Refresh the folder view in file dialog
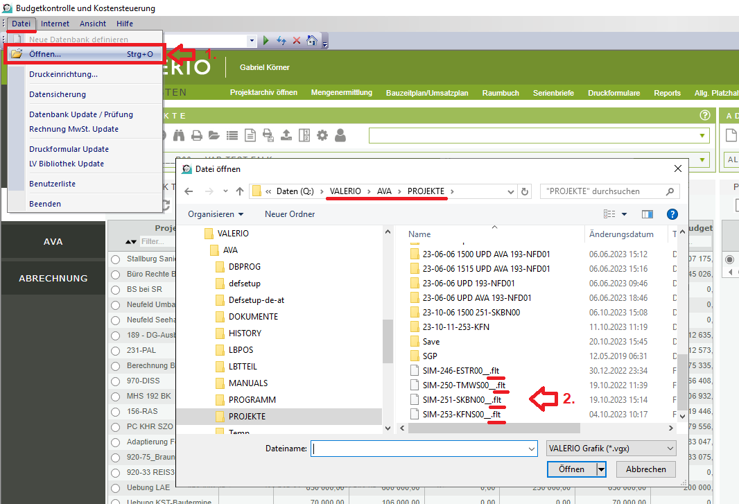The width and height of the screenshot is (739, 504). [525, 191]
